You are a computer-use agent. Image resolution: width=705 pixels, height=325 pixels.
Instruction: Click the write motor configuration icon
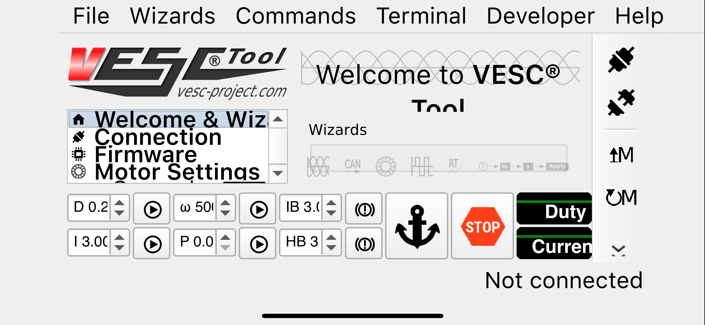coord(621,155)
